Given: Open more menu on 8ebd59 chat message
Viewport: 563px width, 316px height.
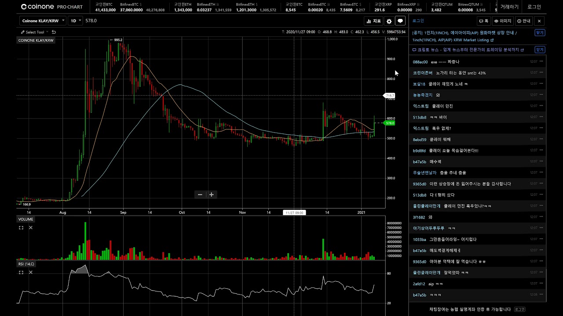Looking at the screenshot, I should (x=541, y=139).
